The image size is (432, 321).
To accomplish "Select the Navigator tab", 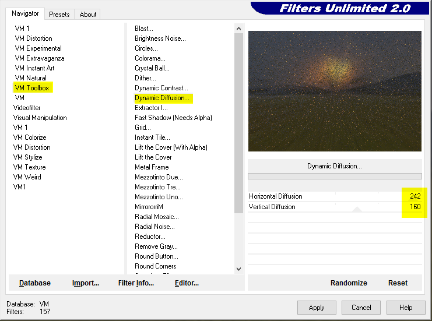I will (x=25, y=13).
